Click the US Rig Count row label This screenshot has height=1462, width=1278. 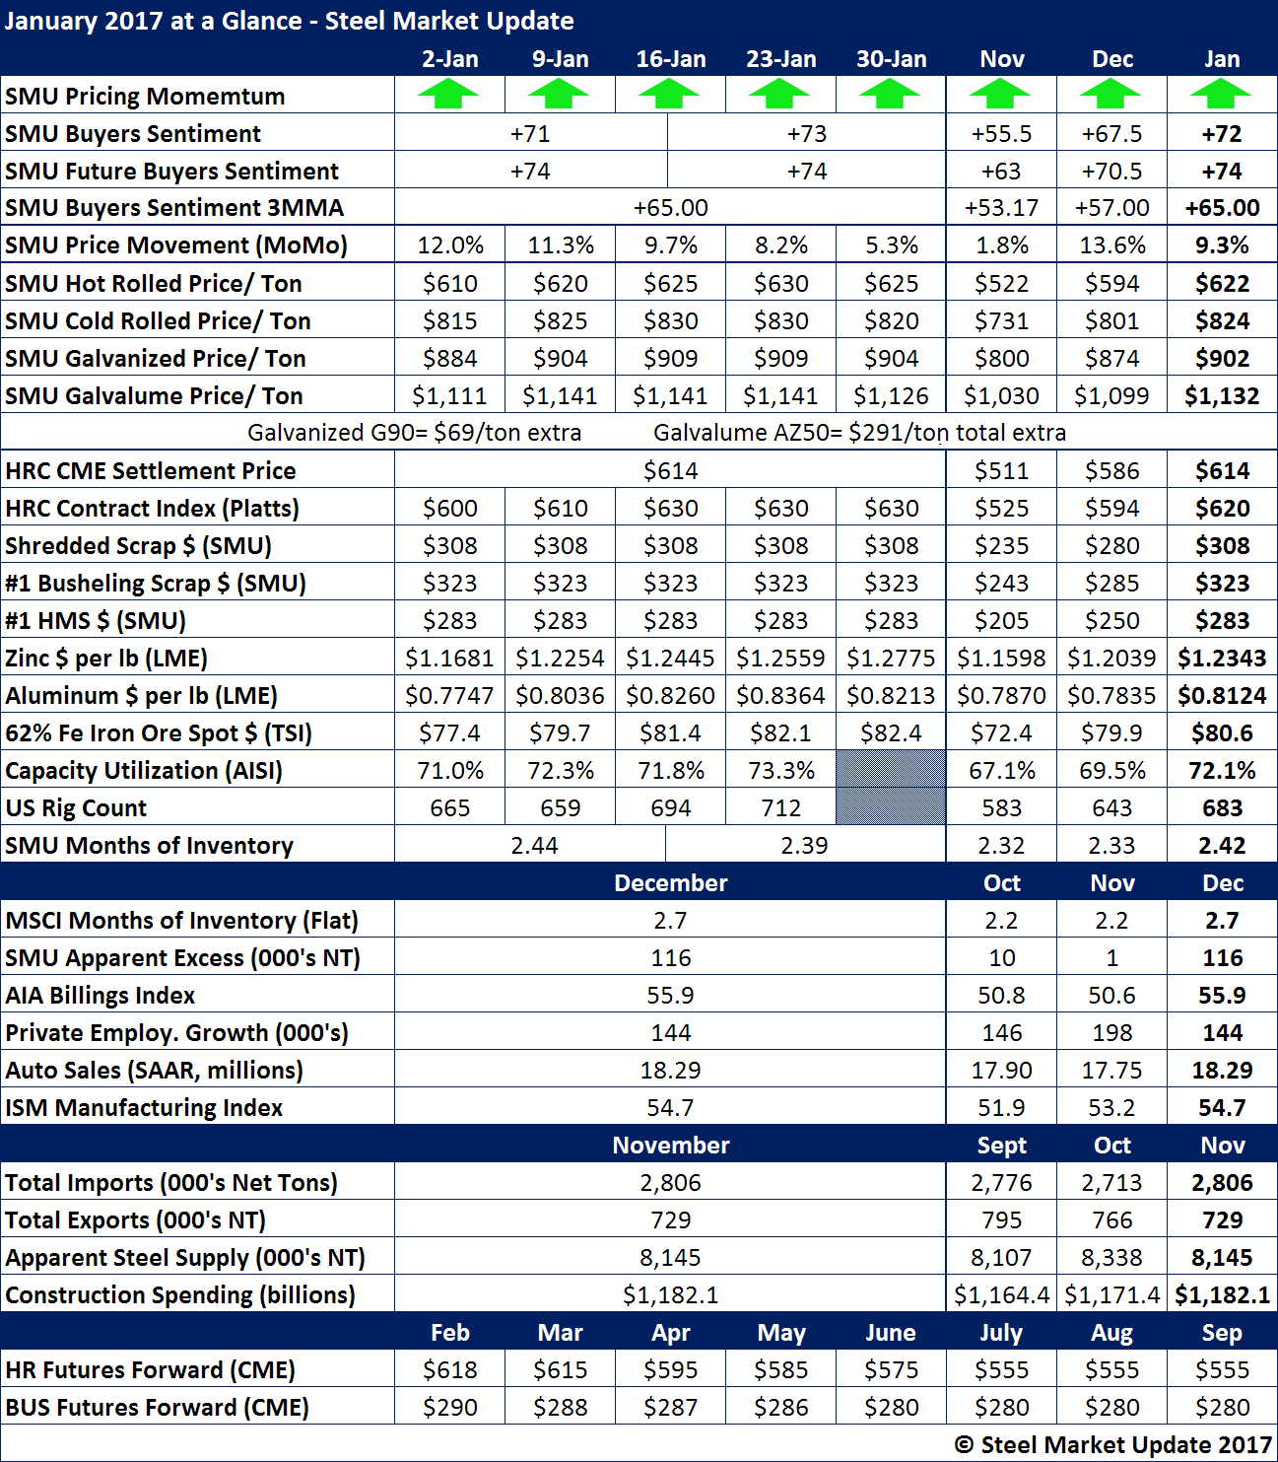coord(76,808)
